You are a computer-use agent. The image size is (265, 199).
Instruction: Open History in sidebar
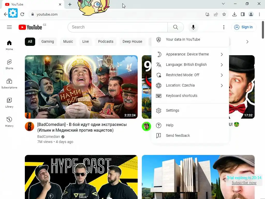pos(9,122)
